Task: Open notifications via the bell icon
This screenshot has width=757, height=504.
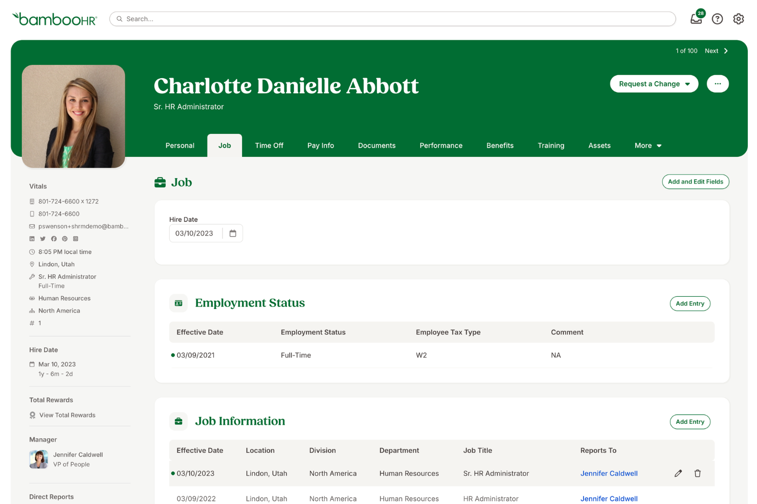Action: [x=696, y=18]
